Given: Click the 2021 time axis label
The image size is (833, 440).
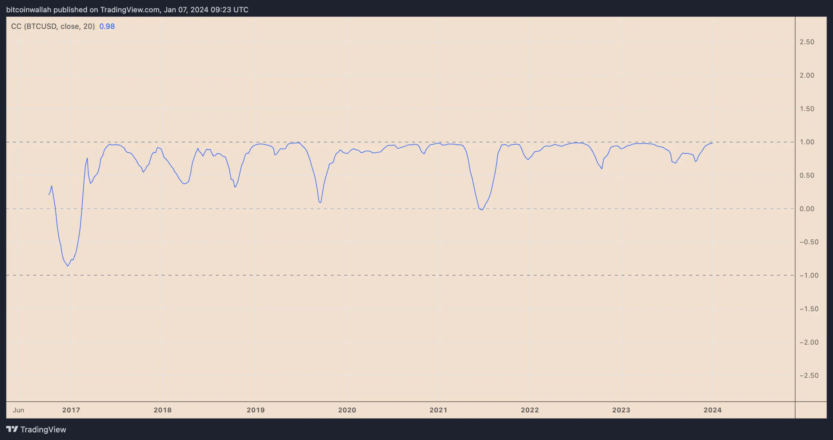Looking at the screenshot, I should (x=439, y=410).
